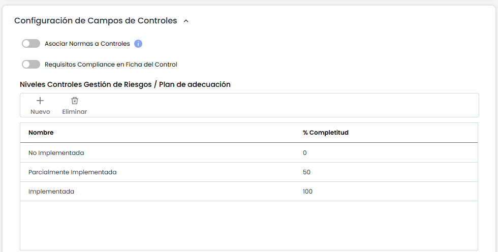Click Asociar Normas a Controles label
Viewport: 498px width, 252px height.
tap(87, 44)
